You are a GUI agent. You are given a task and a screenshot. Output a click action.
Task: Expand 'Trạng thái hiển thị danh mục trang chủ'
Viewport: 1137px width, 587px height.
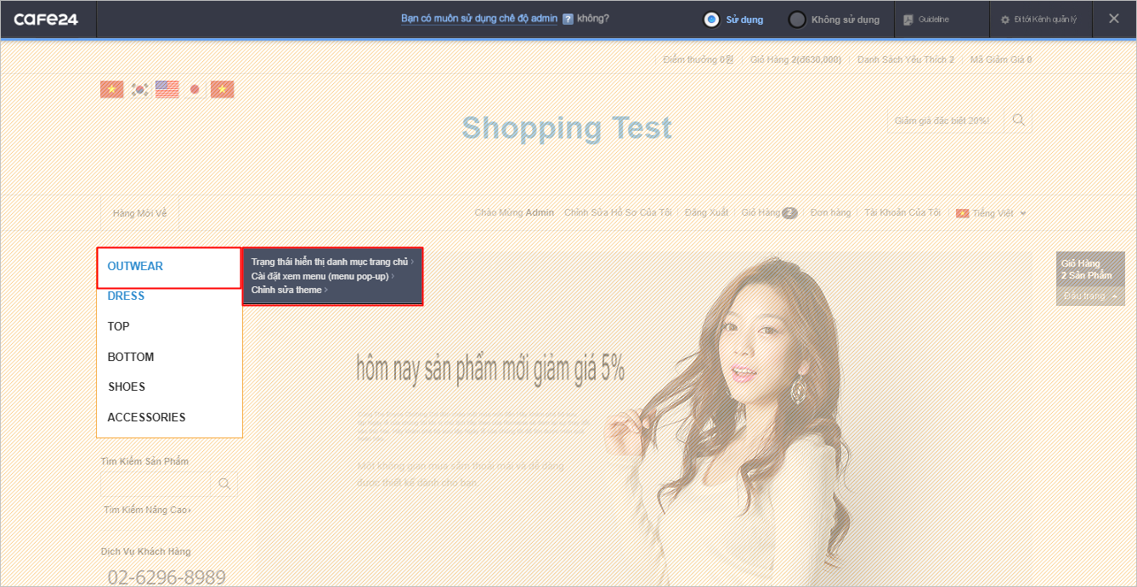tap(330, 262)
